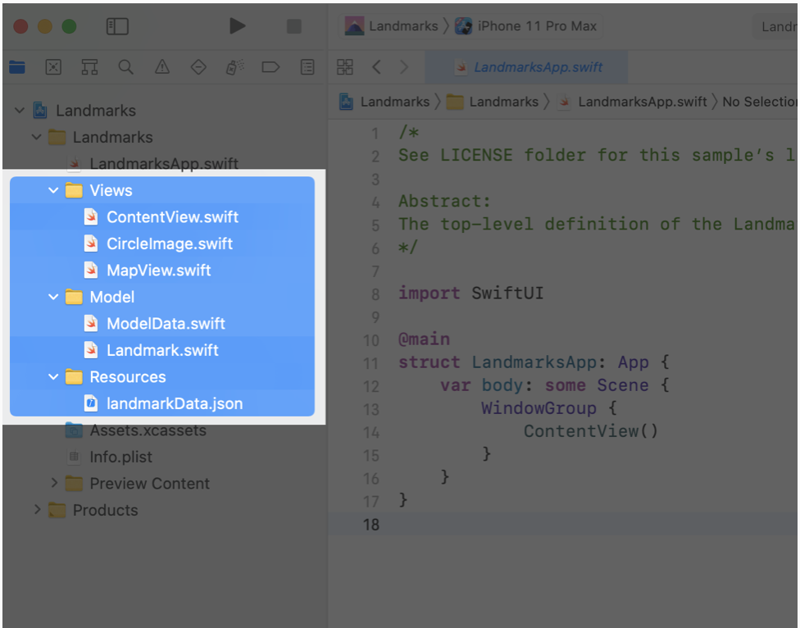Run the project with the Play button
The height and width of the screenshot is (628, 800).
237,26
